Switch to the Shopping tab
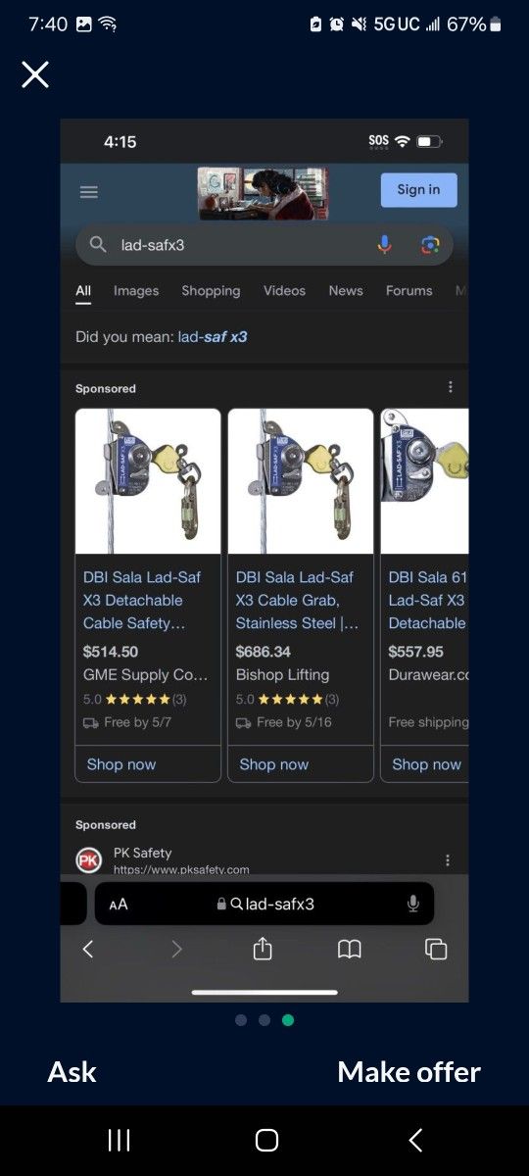Image resolution: width=529 pixels, height=1176 pixels. pyautogui.click(x=211, y=290)
